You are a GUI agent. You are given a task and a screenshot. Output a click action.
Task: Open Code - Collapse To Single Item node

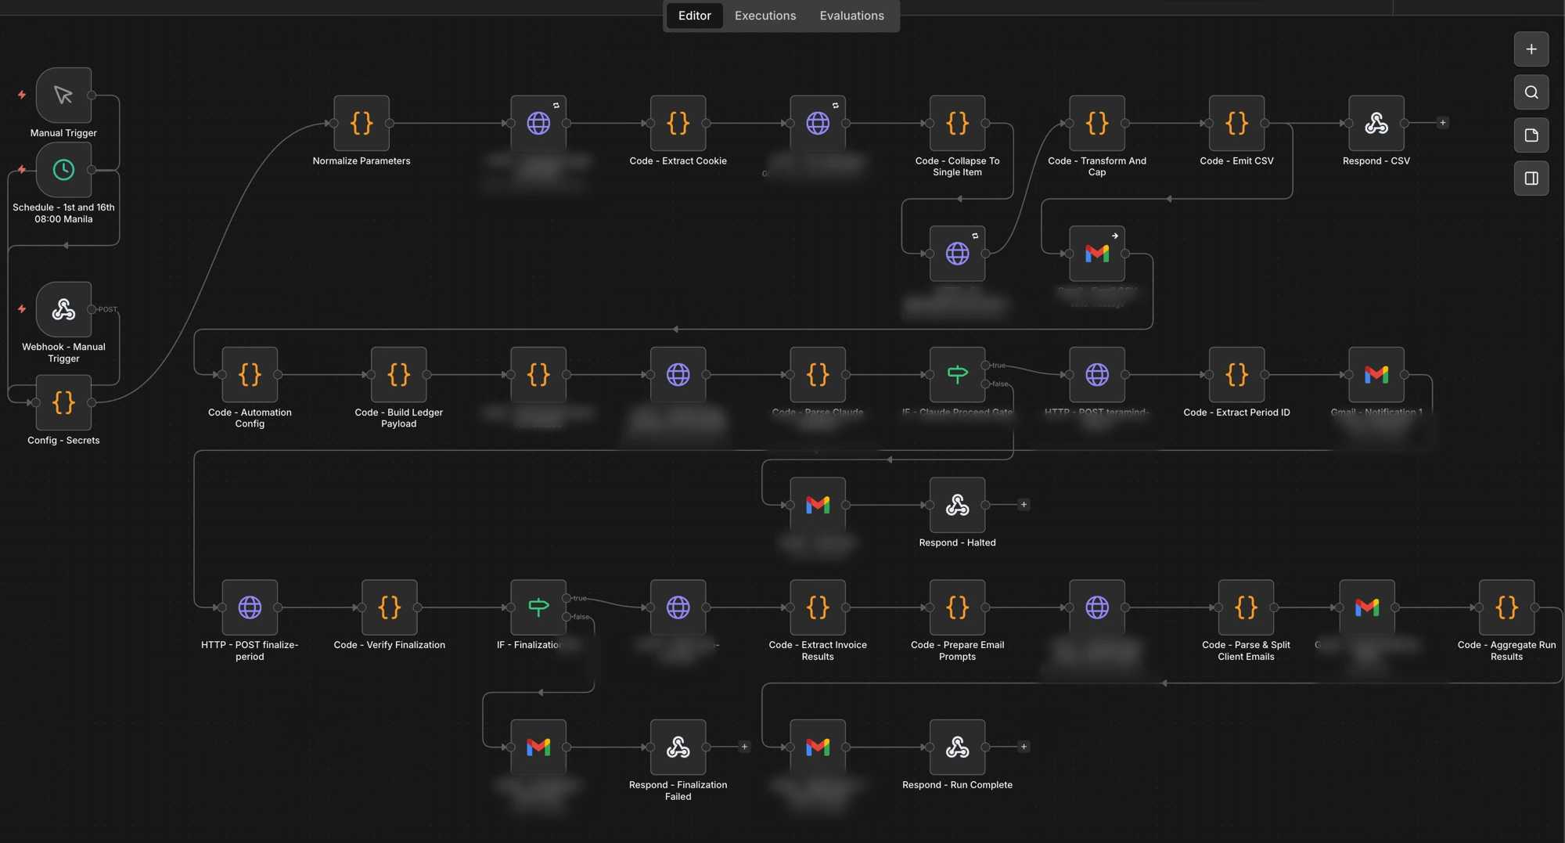tap(958, 123)
